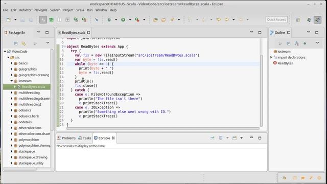
Task: Open the Window menu
Action: click(101, 10)
